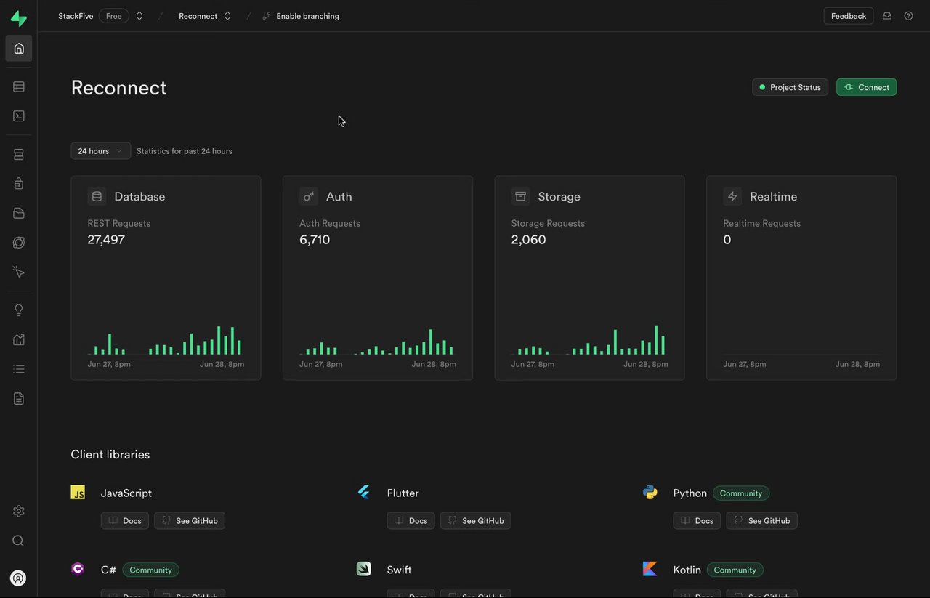Click the Python logo icon
This screenshot has height=598, width=930.
(x=650, y=493)
